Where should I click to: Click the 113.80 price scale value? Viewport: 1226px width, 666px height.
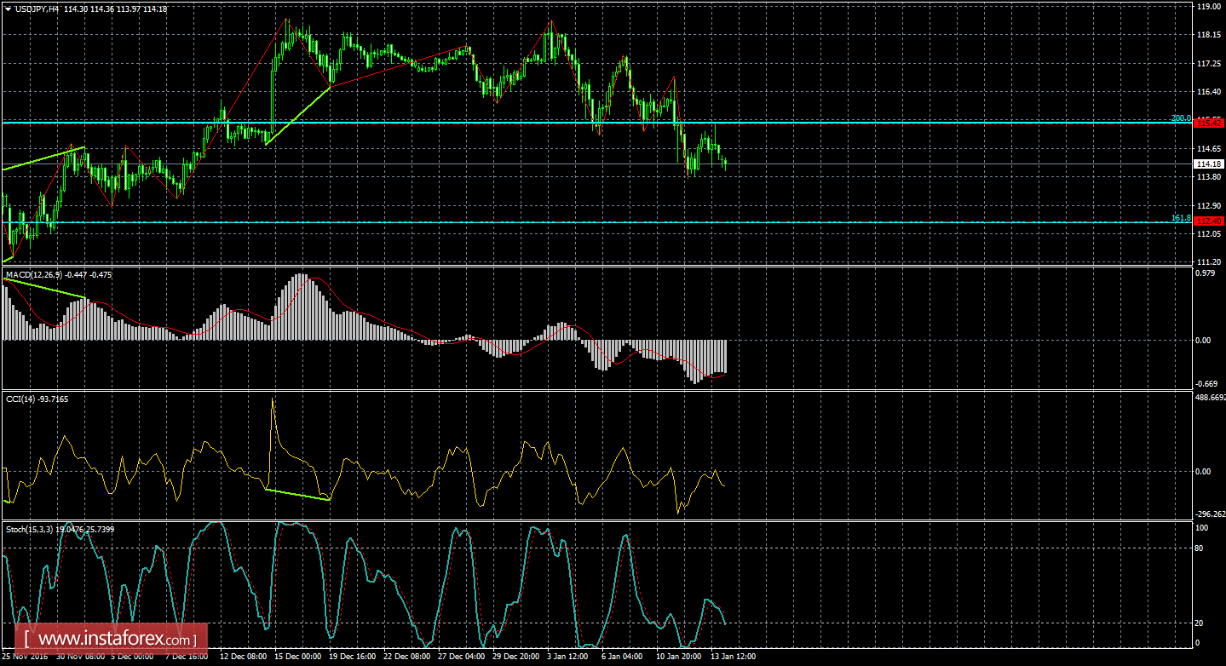click(x=1208, y=177)
